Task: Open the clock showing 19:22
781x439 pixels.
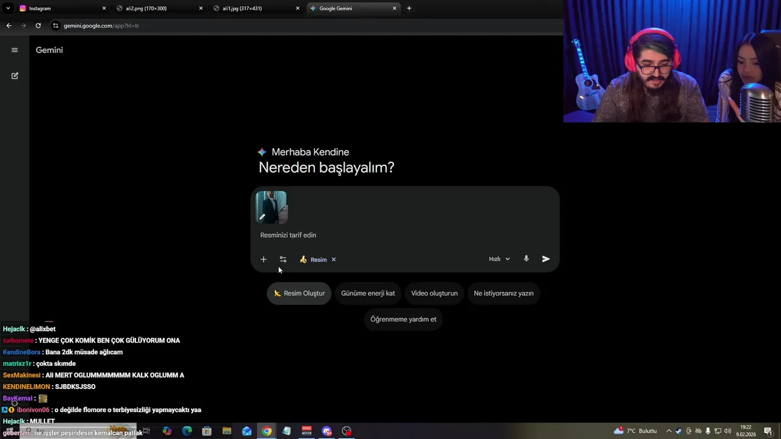Action: 746,431
